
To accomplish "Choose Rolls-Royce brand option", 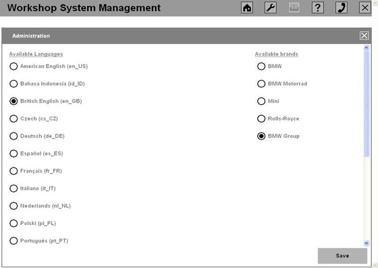I will tap(261, 119).
